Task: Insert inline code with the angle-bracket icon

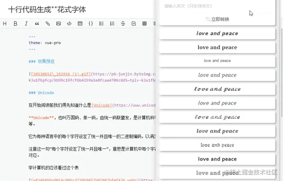Action: click(69, 24)
